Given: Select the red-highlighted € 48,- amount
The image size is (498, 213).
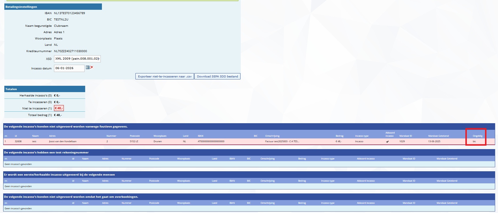Looking at the screenshot, I should click(x=59, y=108).
